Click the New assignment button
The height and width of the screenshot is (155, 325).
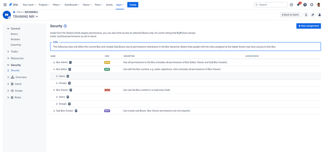coord(309,26)
